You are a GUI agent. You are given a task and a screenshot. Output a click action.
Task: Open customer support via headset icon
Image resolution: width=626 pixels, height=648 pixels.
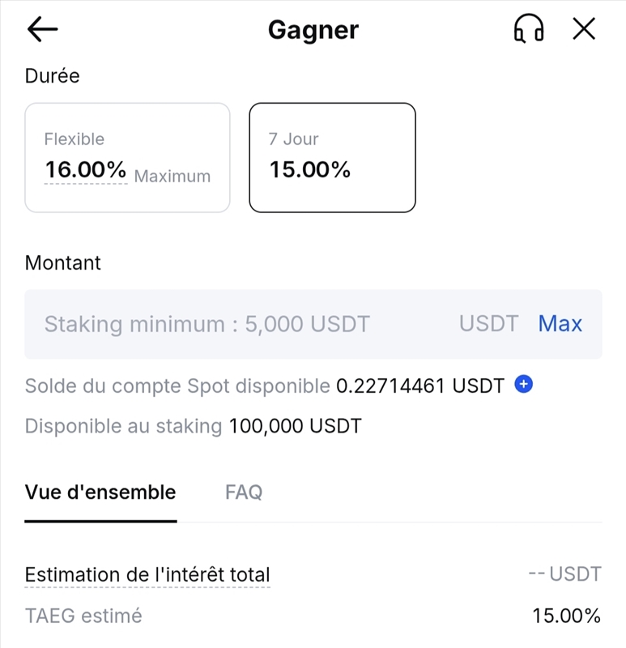point(529,28)
